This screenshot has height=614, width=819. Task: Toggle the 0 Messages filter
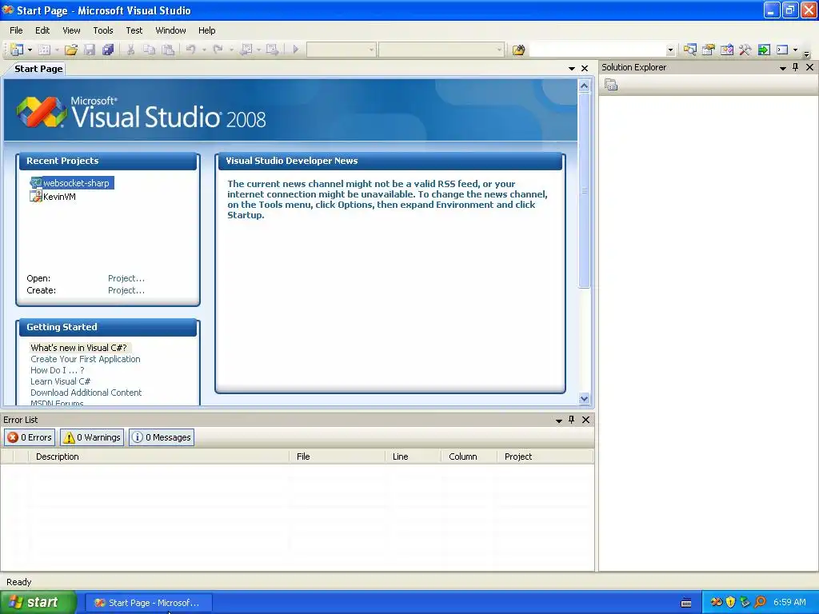(x=162, y=437)
